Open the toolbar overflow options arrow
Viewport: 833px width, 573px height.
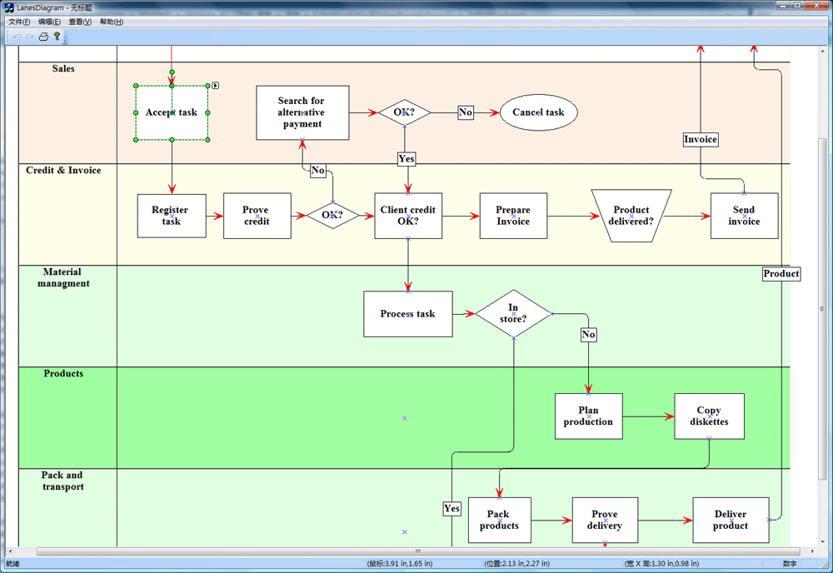coord(65,38)
